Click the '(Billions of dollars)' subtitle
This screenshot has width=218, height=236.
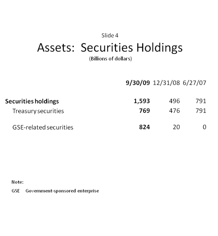coord(110,59)
